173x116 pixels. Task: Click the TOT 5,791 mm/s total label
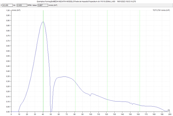coord(161,10)
